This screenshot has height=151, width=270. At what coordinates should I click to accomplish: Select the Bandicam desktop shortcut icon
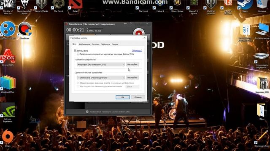pos(25,30)
